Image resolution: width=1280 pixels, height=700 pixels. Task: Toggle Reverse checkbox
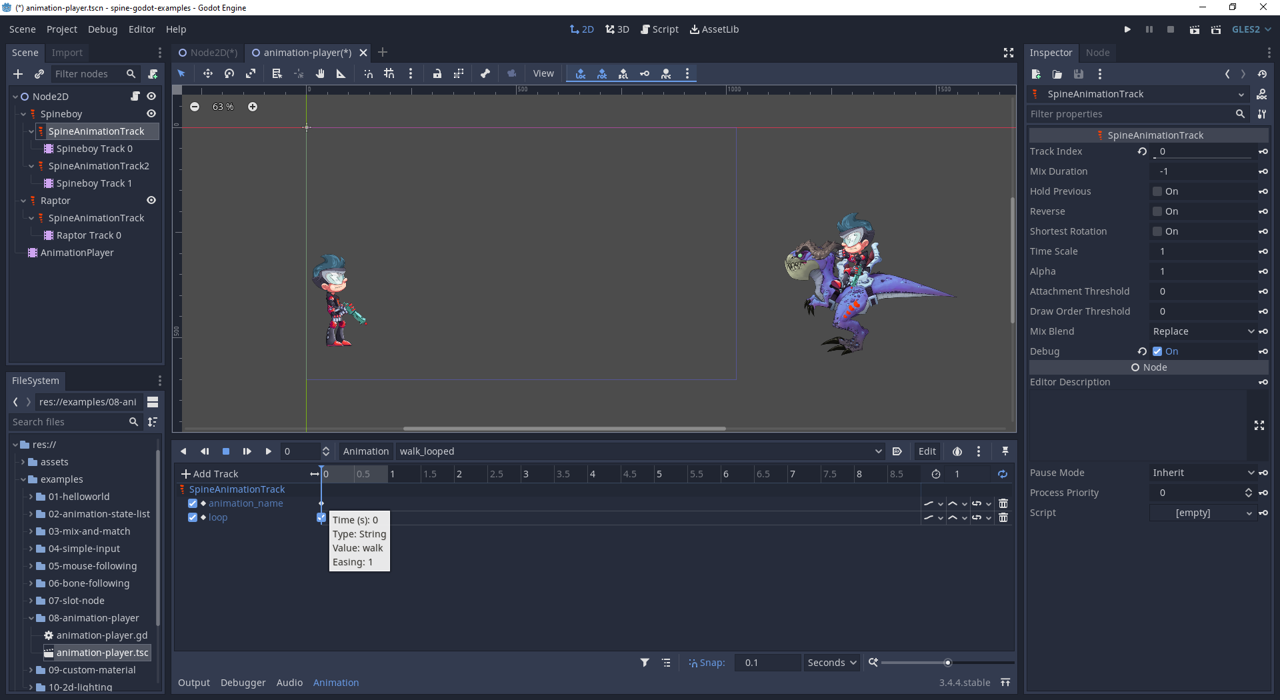click(1157, 211)
